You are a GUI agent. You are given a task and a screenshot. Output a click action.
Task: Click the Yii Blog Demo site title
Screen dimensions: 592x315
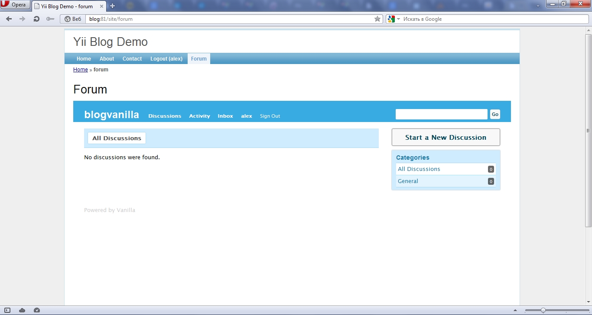[x=111, y=42]
